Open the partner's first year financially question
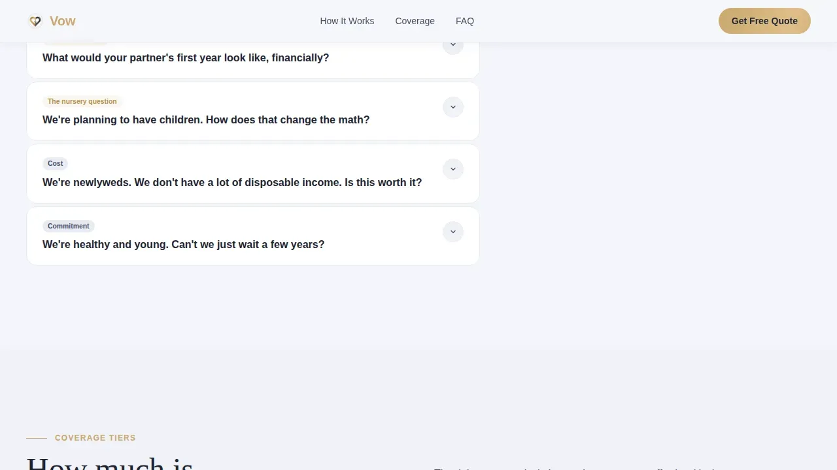The height and width of the screenshot is (470, 837). tap(186, 57)
